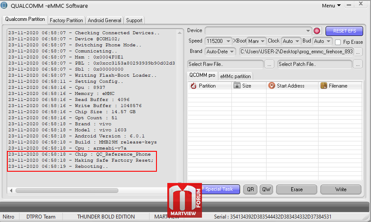Click the 'Model : vivo 1603' log line
The image size is (371, 222).
point(67,130)
